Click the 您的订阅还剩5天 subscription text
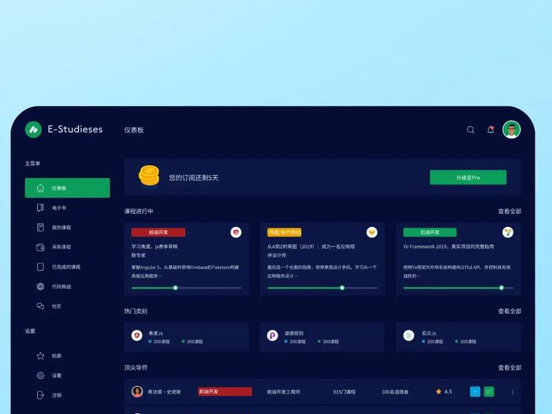Screen dimensions: 552x414 pos(194,178)
